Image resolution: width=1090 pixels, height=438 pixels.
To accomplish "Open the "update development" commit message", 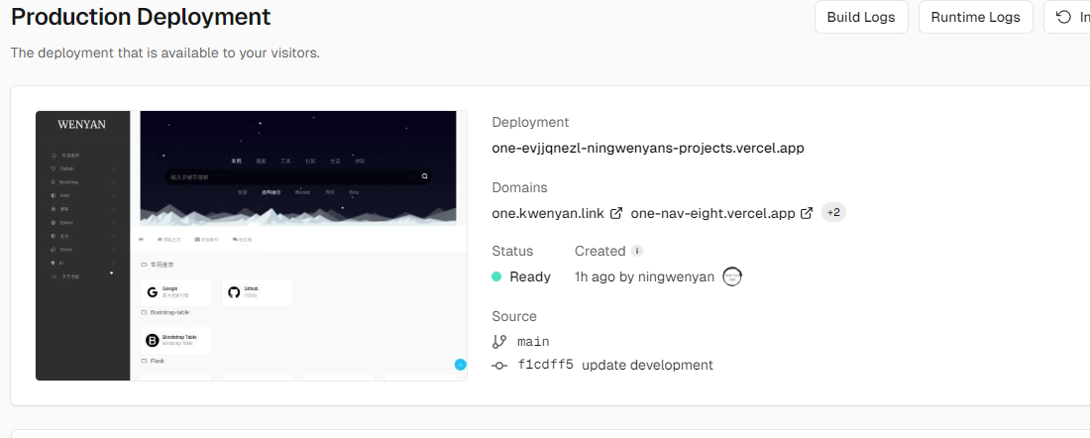I will click(x=647, y=365).
